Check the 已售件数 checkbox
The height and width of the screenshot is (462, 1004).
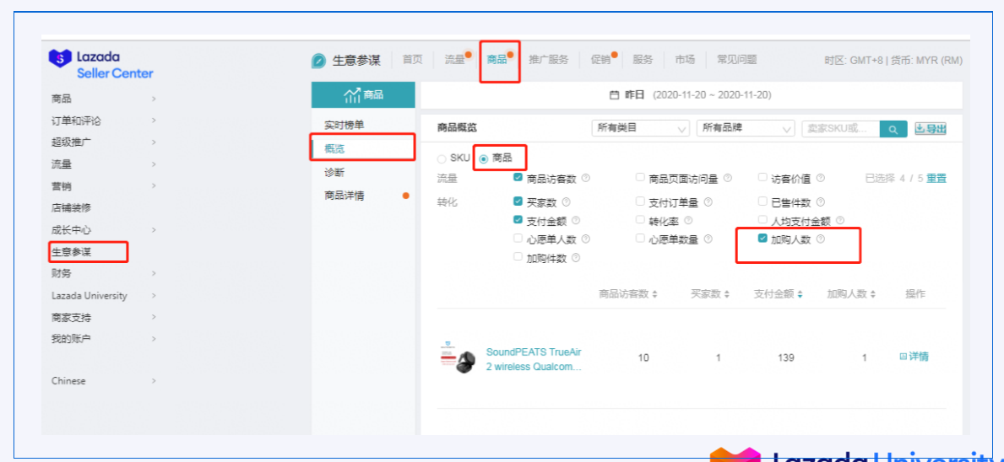(x=762, y=201)
